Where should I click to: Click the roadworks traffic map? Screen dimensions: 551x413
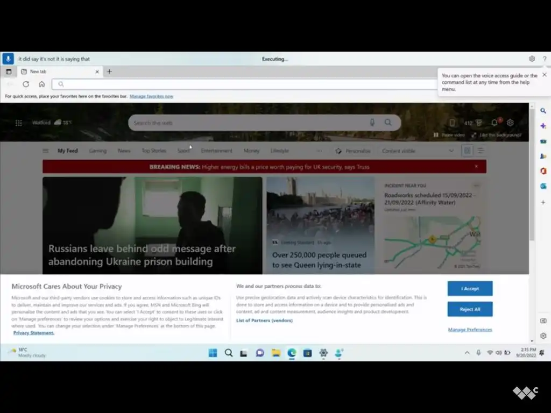click(432, 243)
